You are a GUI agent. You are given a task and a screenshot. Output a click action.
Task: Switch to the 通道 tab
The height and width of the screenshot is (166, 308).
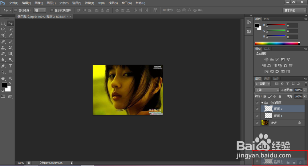(x=267, y=79)
